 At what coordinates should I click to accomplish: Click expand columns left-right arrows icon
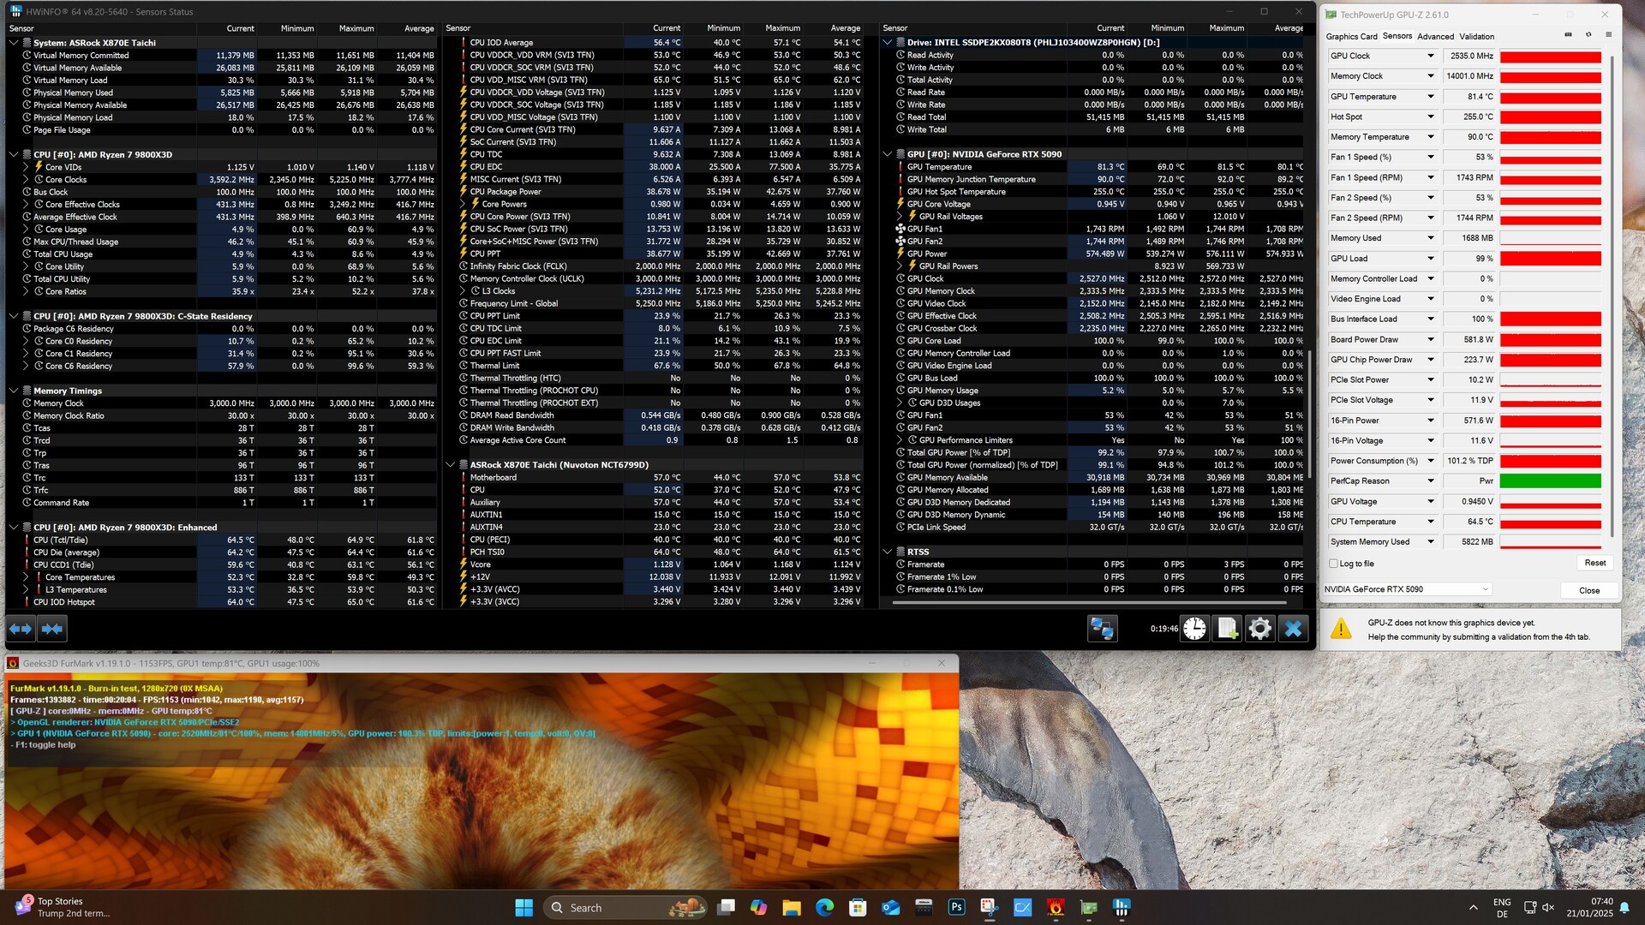click(x=21, y=629)
